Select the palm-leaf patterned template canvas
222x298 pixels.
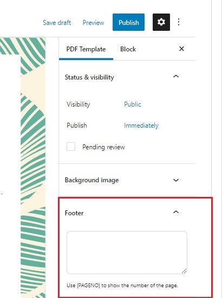click(23, 168)
